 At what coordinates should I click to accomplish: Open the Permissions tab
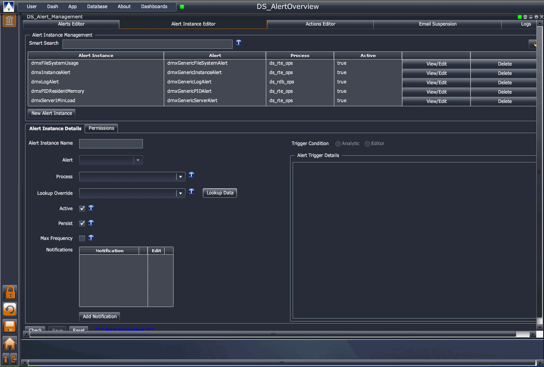pyautogui.click(x=101, y=128)
